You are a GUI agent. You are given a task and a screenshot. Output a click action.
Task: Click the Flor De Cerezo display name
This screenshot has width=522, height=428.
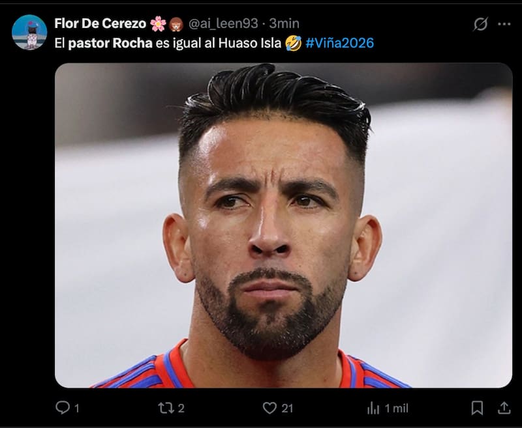coord(100,24)
